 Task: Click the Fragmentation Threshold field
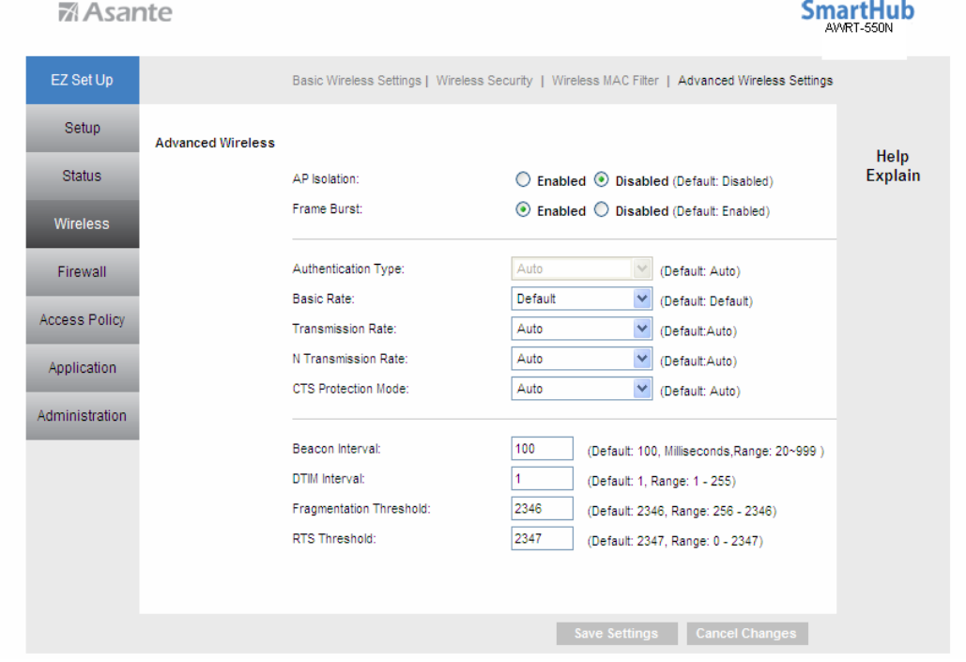click(x=542, y=509)
